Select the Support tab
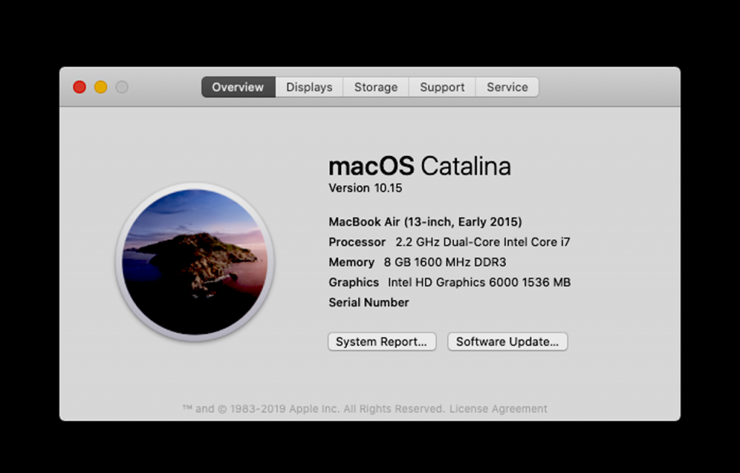Screen dimensions: 740x473 (442, 87)
